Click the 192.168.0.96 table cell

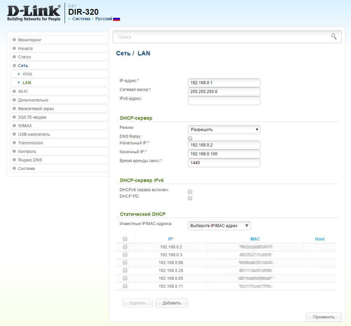pos(171,263)
